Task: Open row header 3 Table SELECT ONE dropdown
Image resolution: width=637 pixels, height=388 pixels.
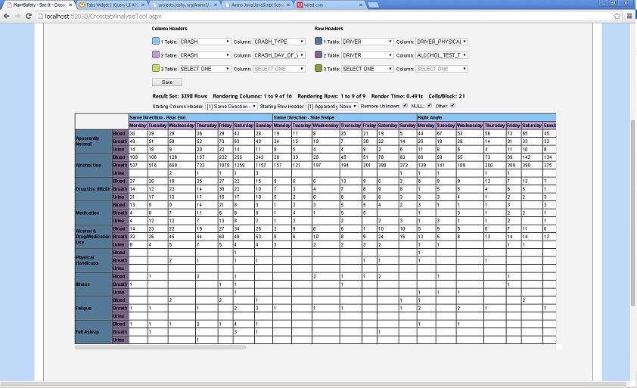Action: pyautogui.click(x=368, y=69)
